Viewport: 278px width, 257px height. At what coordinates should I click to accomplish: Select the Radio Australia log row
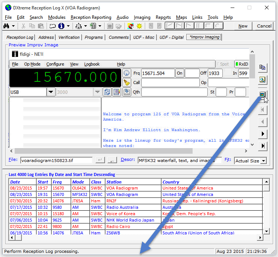coord(136,207)
